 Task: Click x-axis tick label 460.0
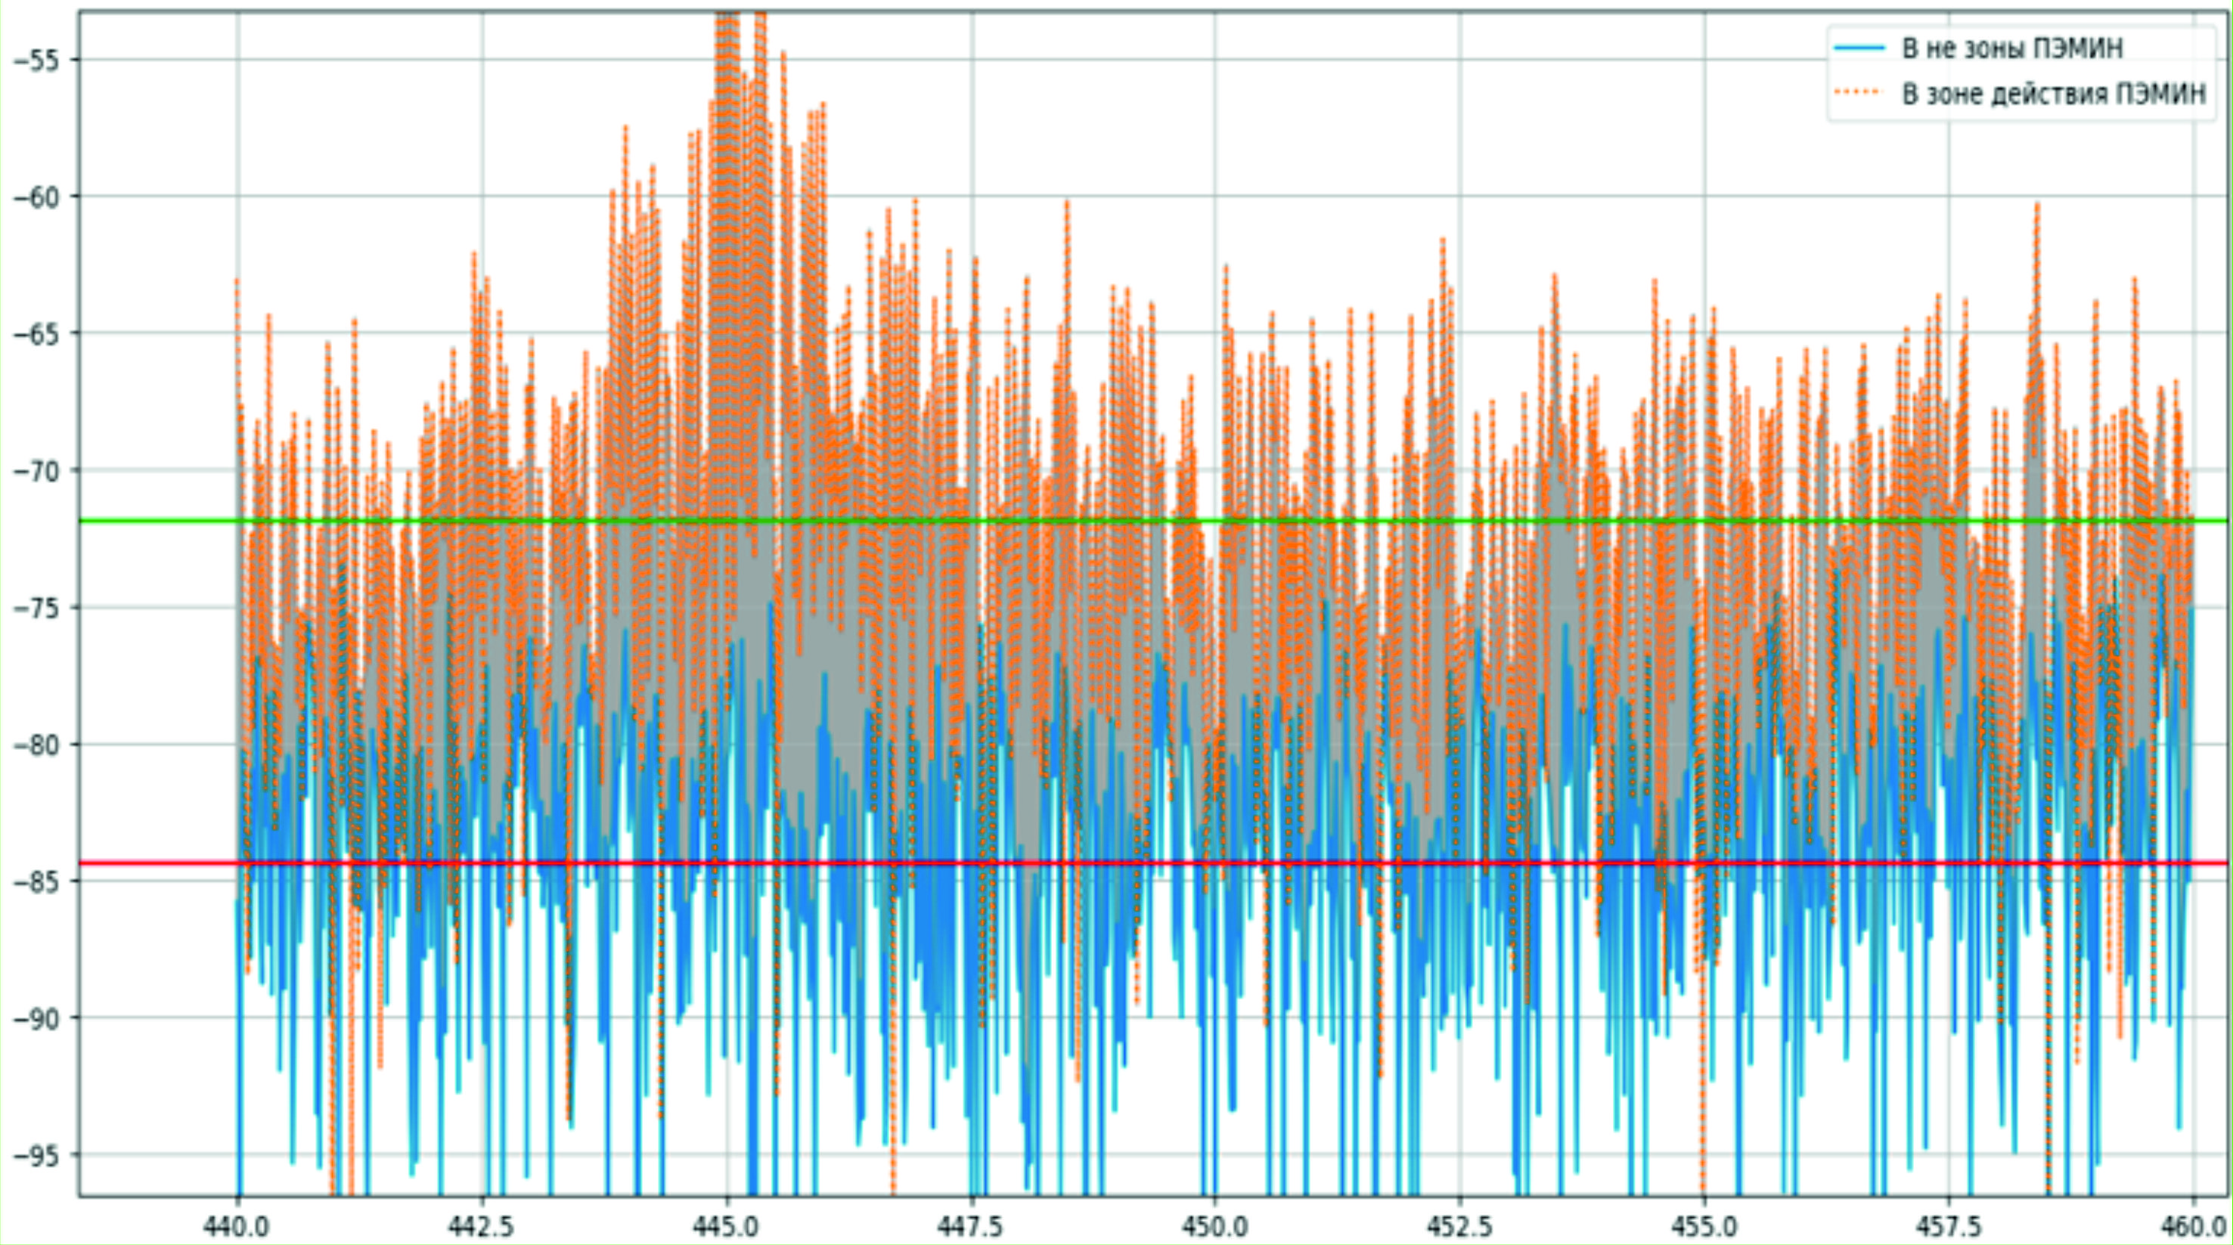(2193, 1227)
